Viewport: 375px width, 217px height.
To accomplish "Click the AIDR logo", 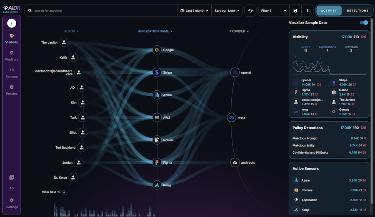I will (12, 9).
